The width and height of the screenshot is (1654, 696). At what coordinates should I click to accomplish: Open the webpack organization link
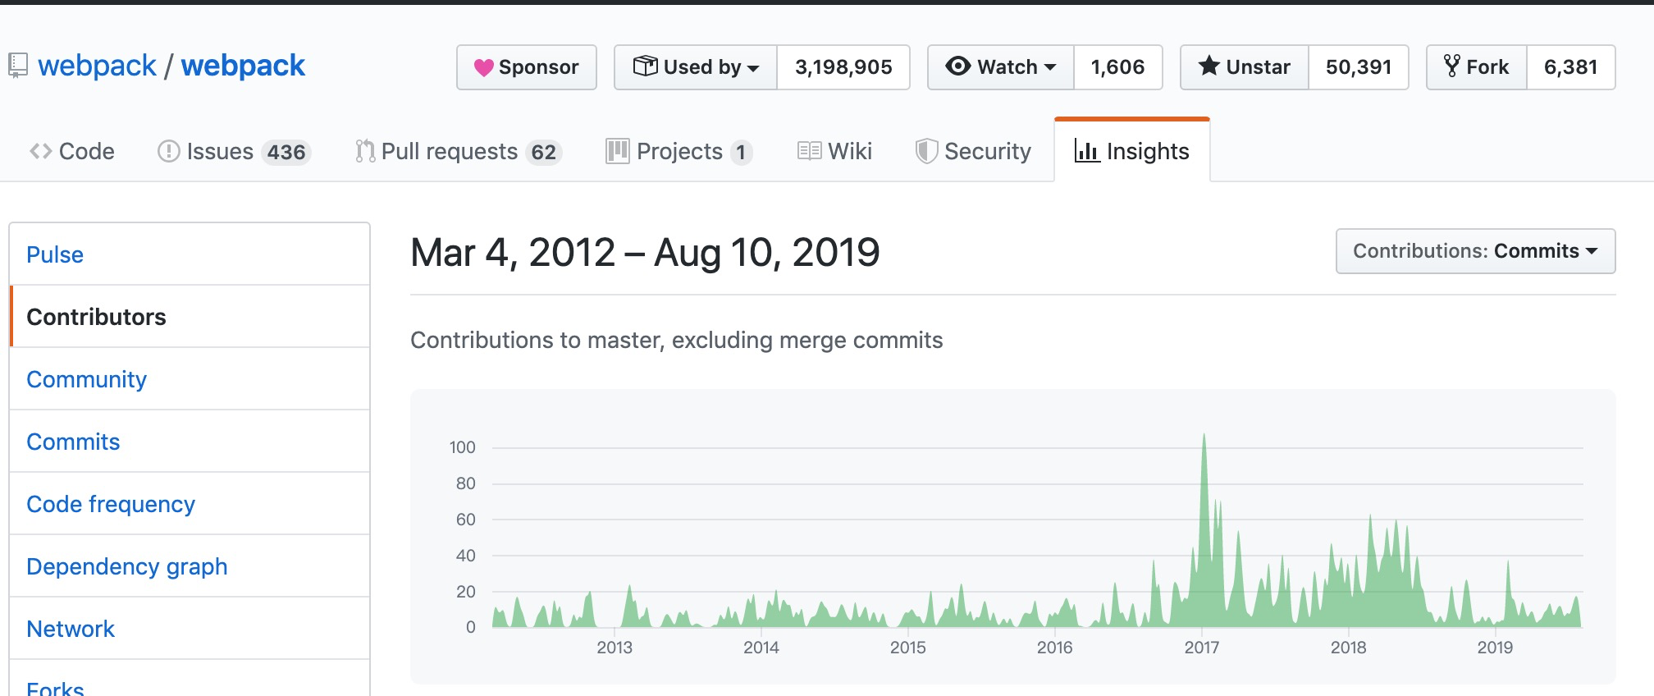97,66
